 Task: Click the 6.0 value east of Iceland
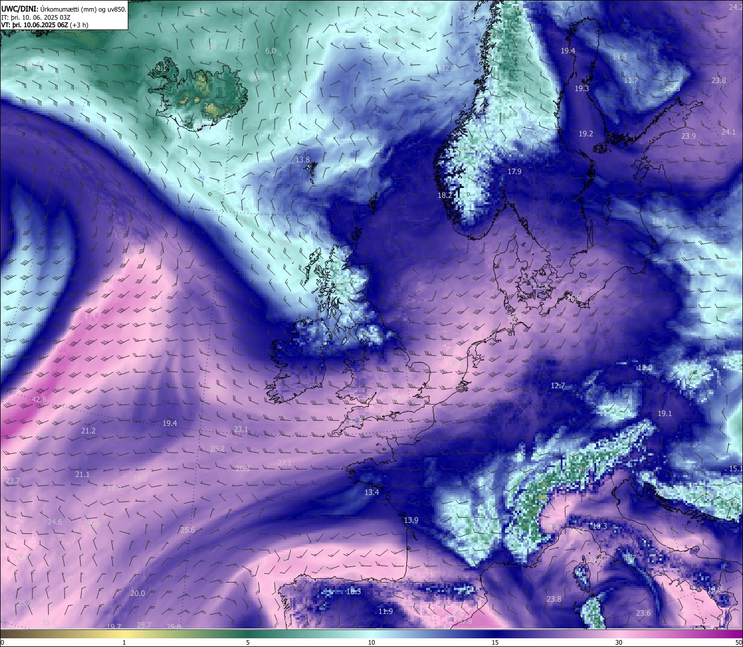click(270, 51)
